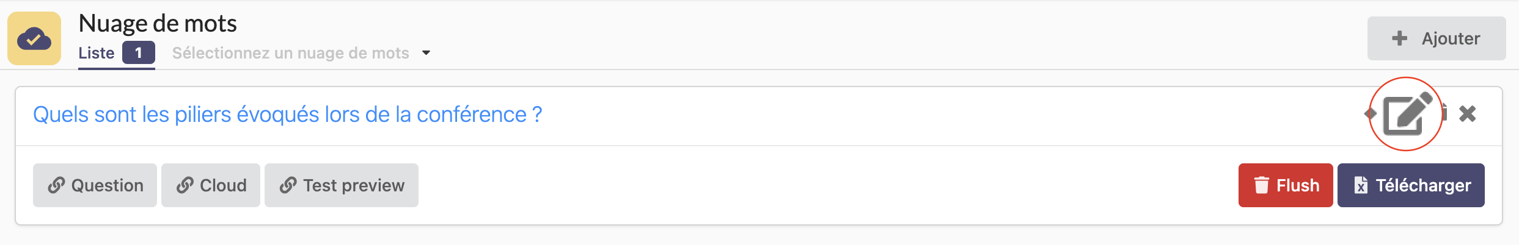Image resolution: width=1519 pixels, height=245 pixels.
Task: Open the "Quels sont les piliers" question link
Action: click(x=287, y=115)
